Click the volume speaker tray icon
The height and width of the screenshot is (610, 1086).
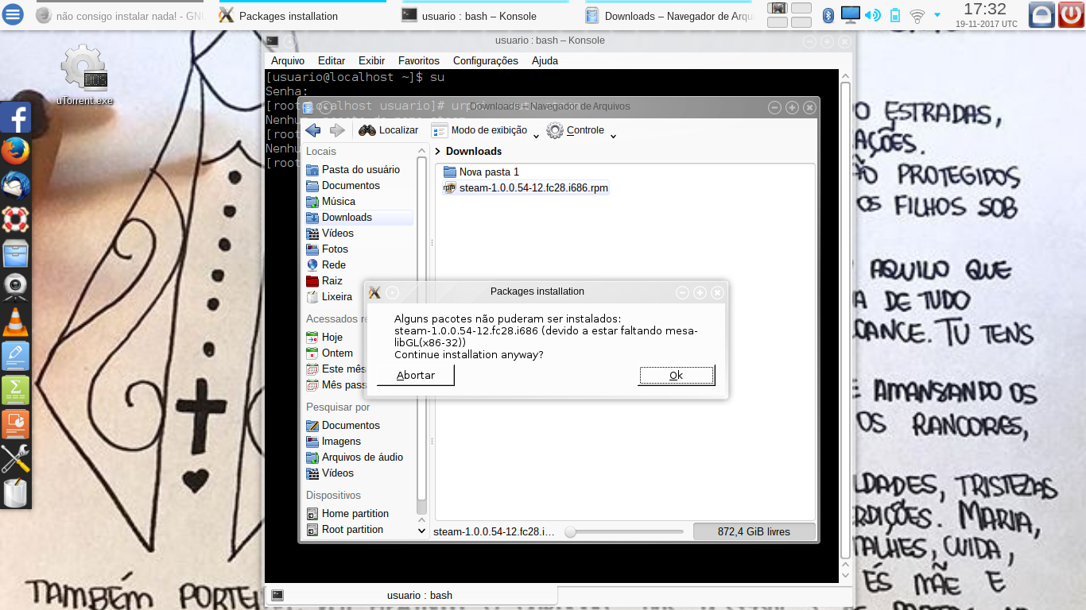point(873,15)
